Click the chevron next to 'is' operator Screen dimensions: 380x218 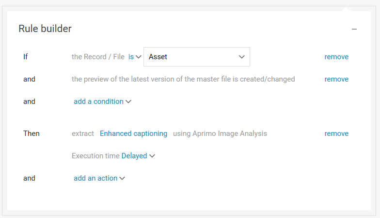(139, 57)
